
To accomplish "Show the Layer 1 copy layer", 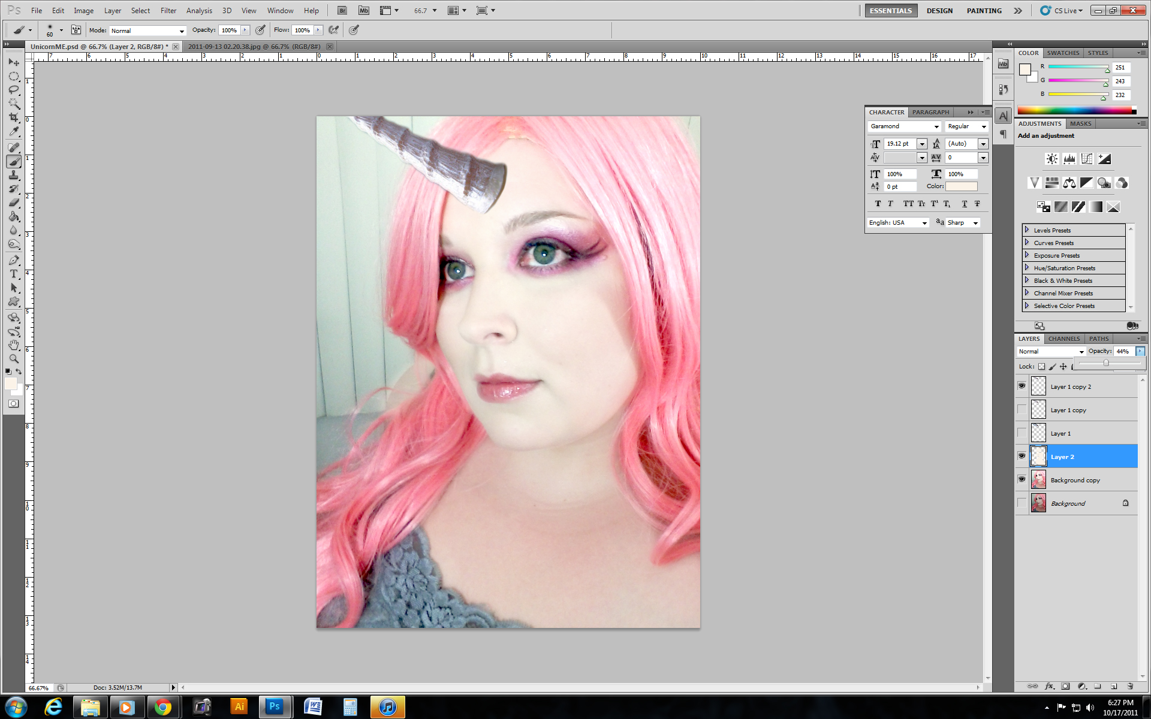I will [1022, 410].
